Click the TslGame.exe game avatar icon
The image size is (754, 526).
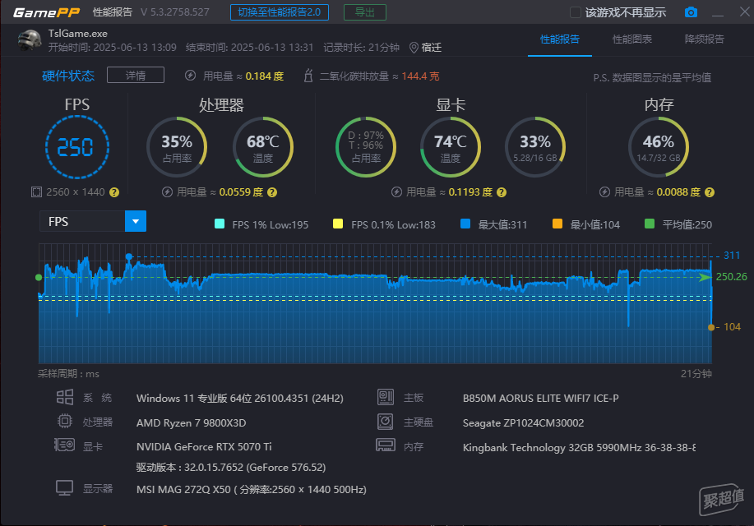(x=30, y=40)
